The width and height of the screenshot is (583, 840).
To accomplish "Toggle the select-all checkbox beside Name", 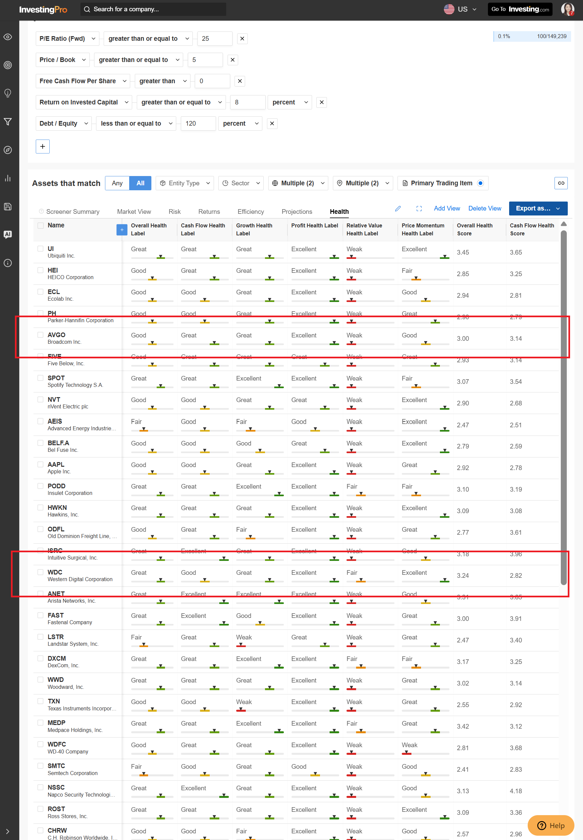I will point(40,225).
